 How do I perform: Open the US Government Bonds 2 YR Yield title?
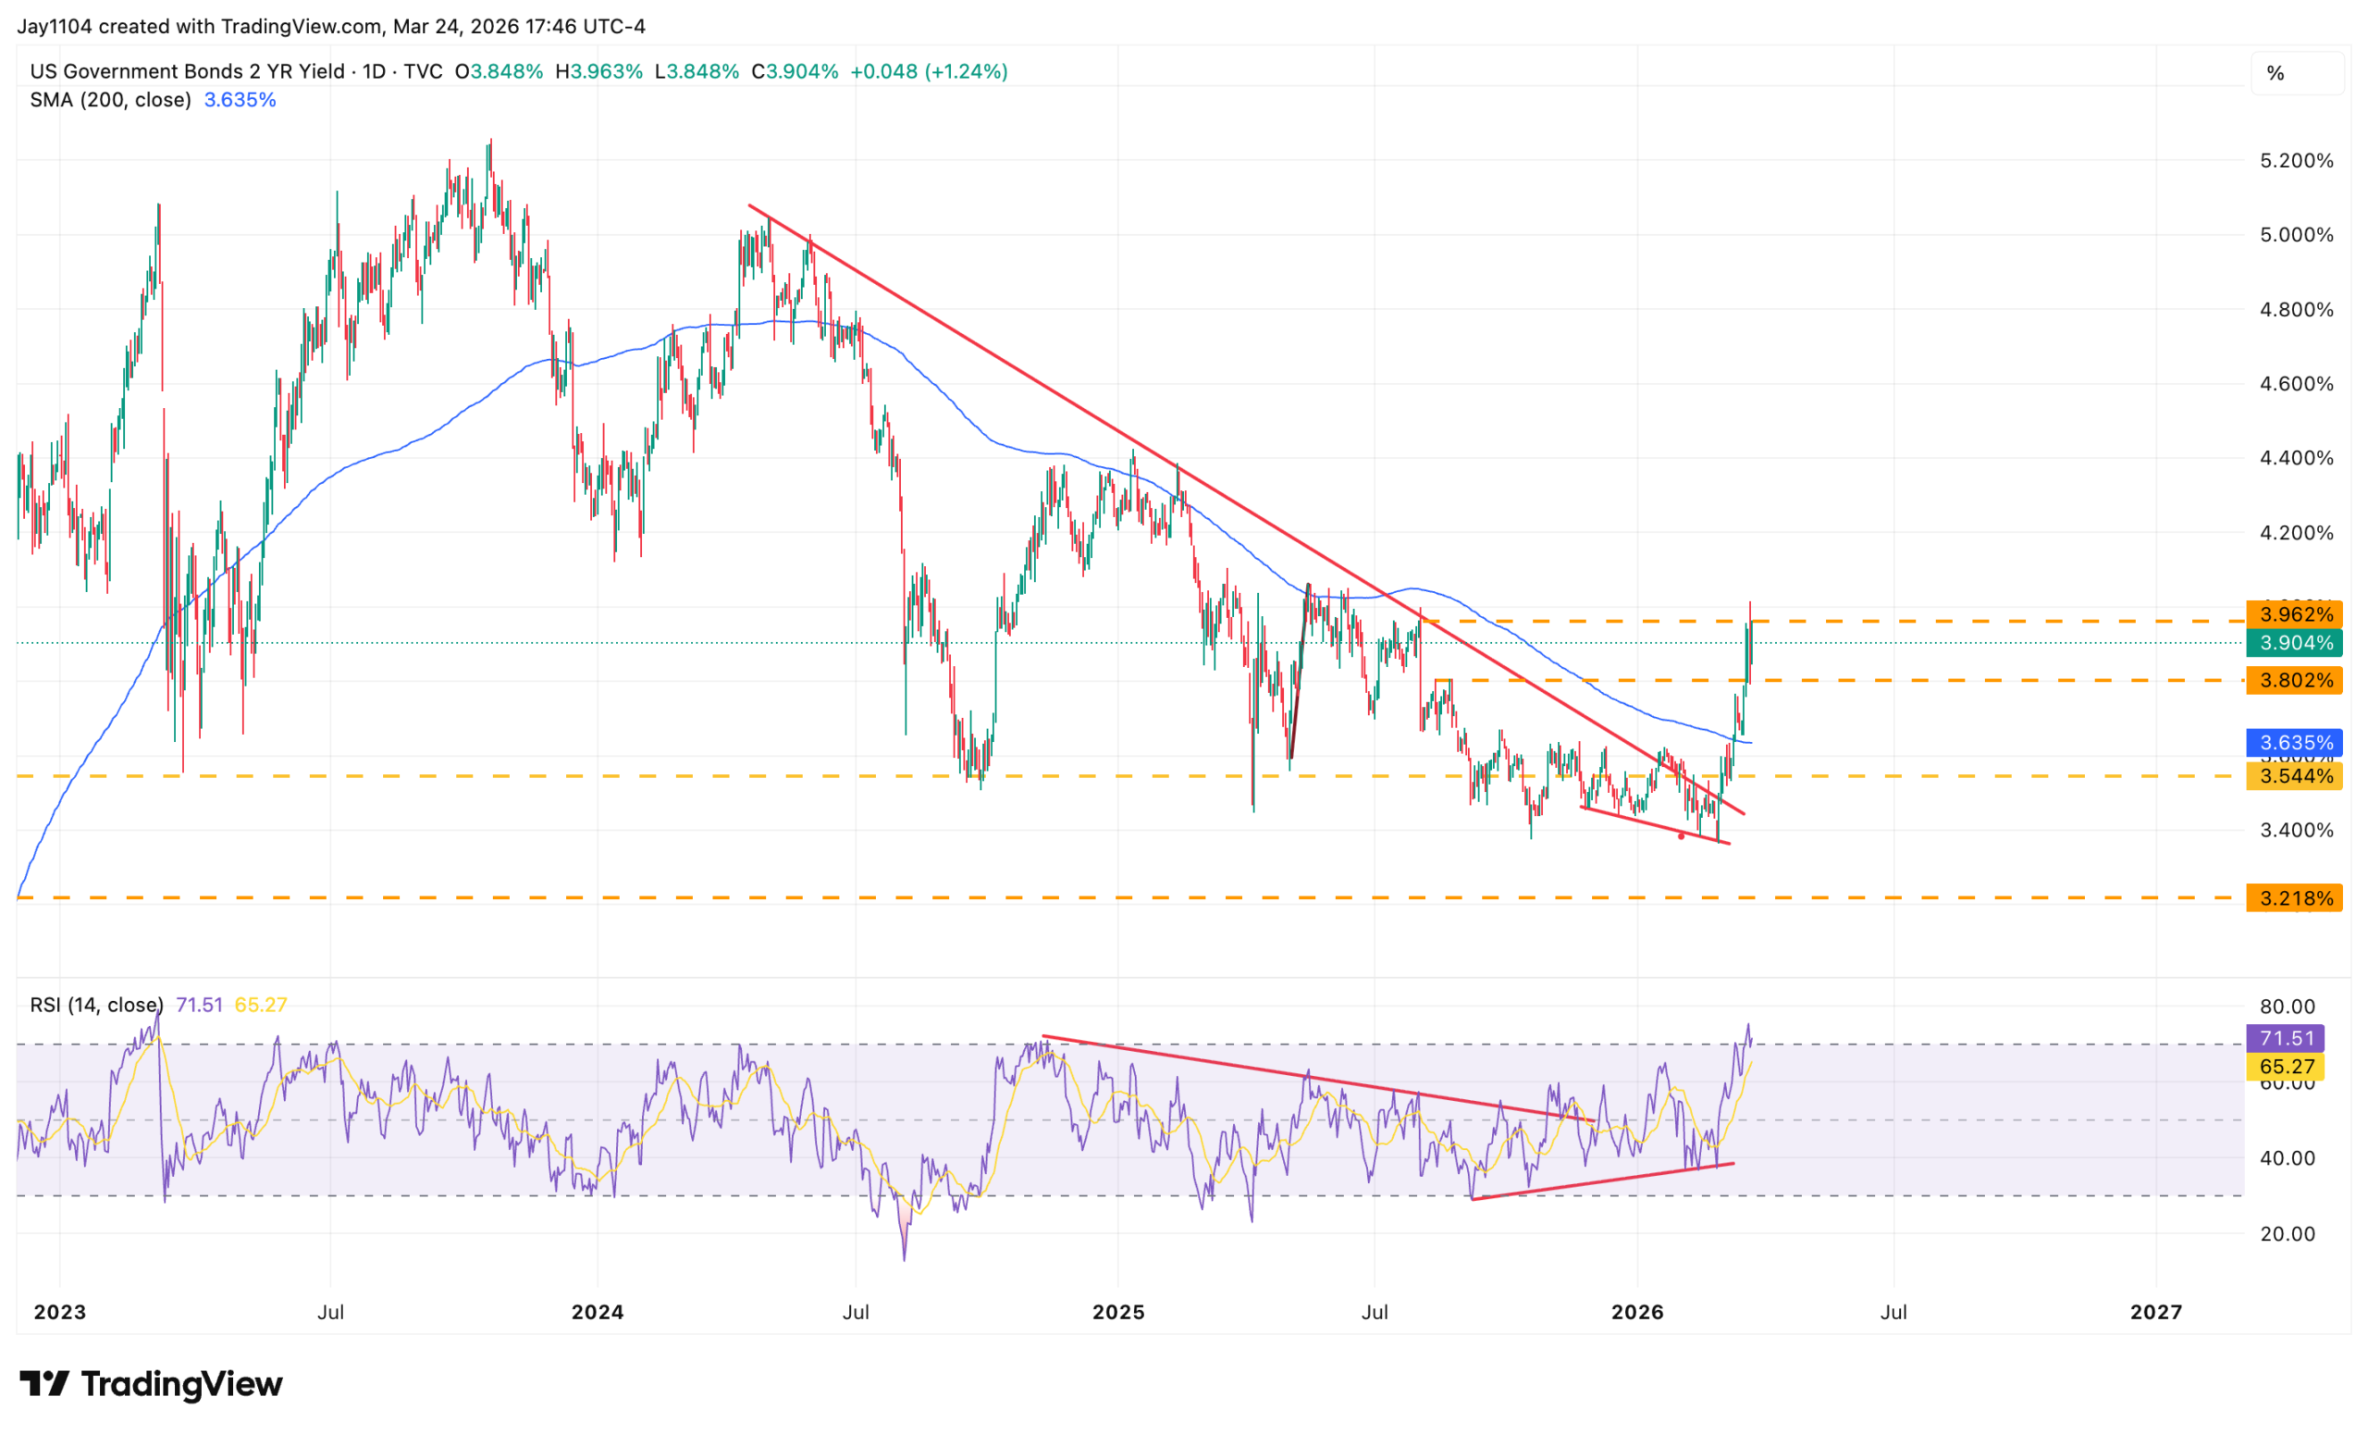click(188, 71)
